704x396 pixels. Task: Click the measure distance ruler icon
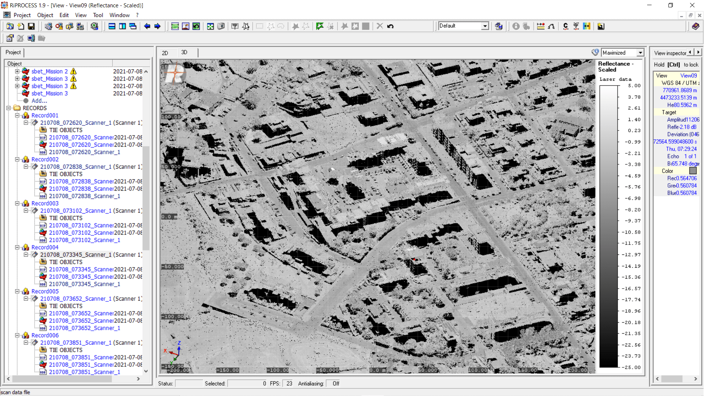coord(540,26)
